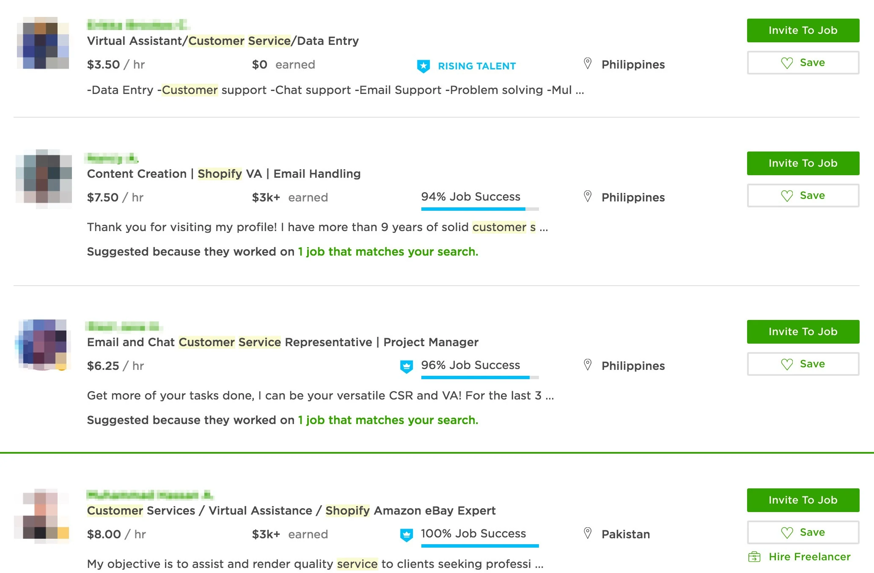Invite the Amazon eBay Expert to job
Screen dimensions: 874x573
tap(803, 500)
